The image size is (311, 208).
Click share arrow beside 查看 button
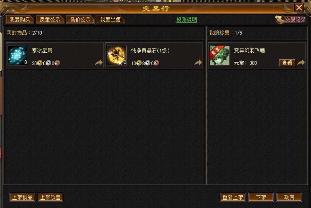301,63
